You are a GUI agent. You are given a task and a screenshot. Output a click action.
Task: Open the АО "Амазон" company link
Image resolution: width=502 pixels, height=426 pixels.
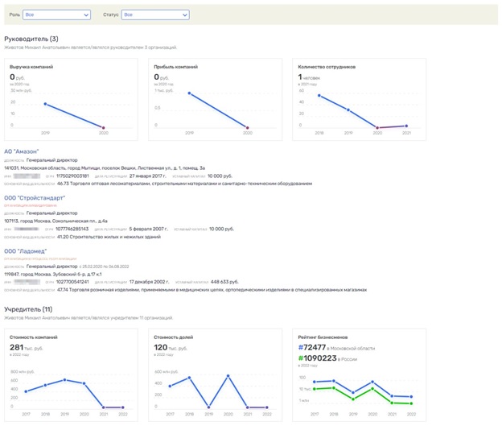[21, 151]
